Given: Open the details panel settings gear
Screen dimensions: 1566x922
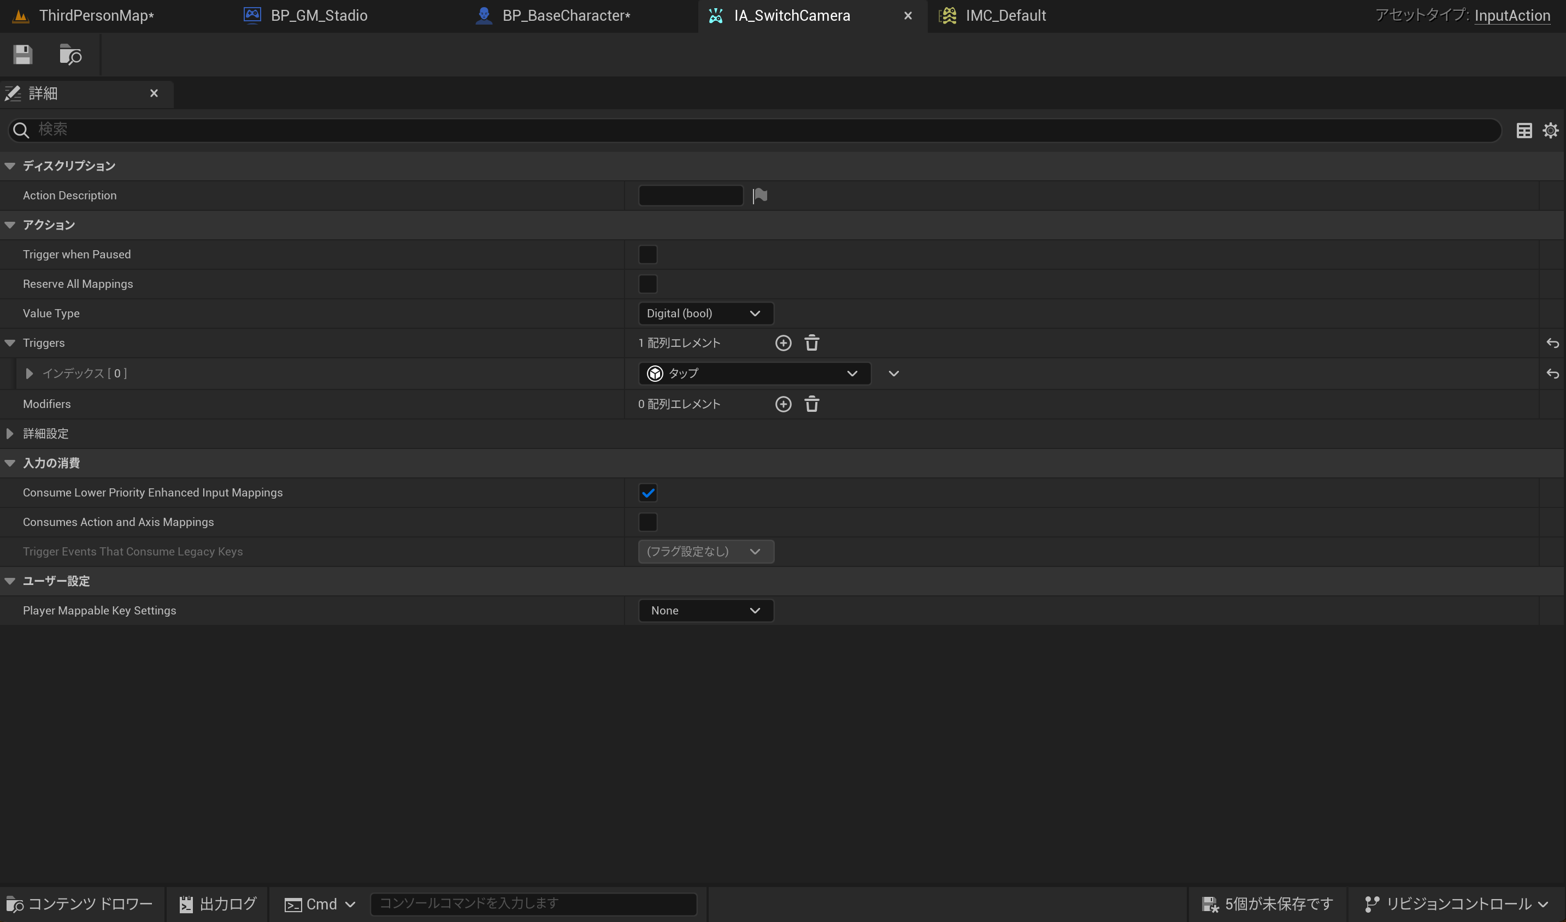Looking at the screenshot, I should click(x=1551, y=130).
